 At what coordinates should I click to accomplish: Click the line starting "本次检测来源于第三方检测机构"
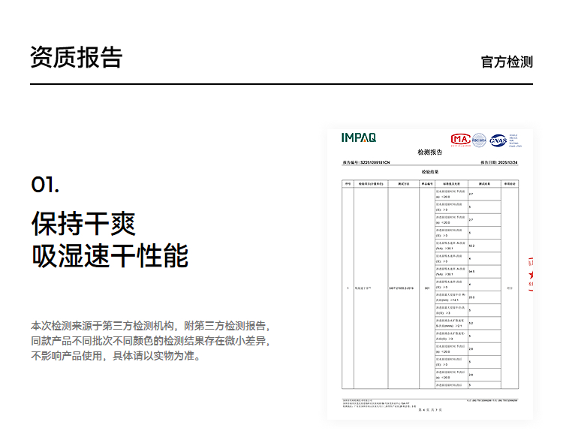click(150, 326)
